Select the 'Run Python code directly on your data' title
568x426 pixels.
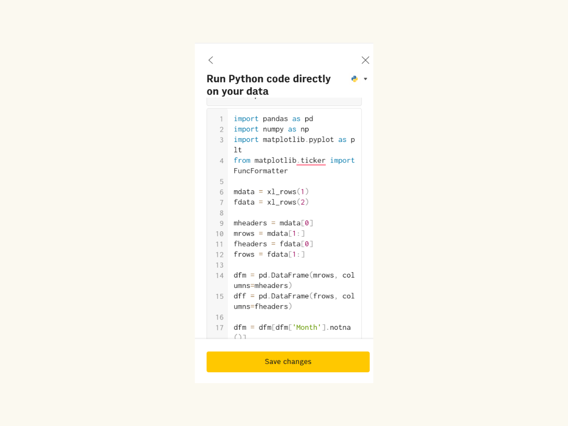tap(269, 84)
